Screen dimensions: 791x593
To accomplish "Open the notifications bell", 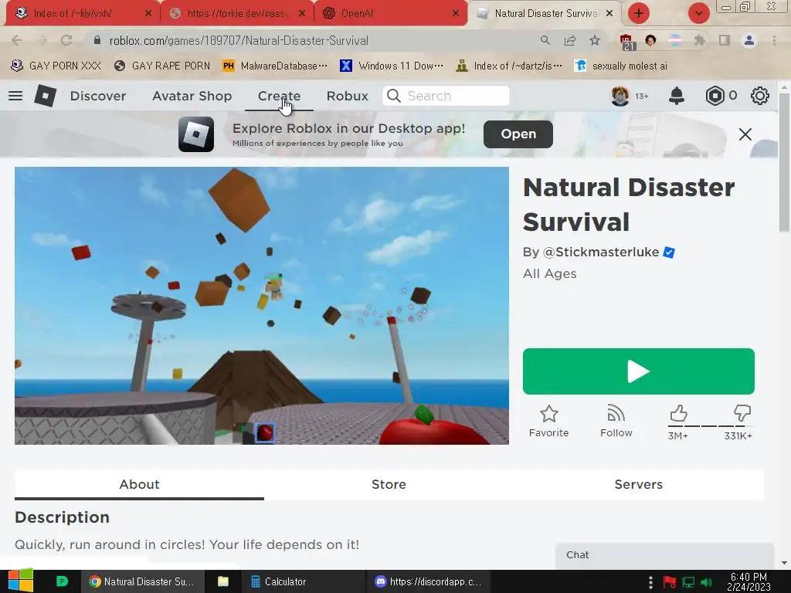I will click(x=677, y=96).
